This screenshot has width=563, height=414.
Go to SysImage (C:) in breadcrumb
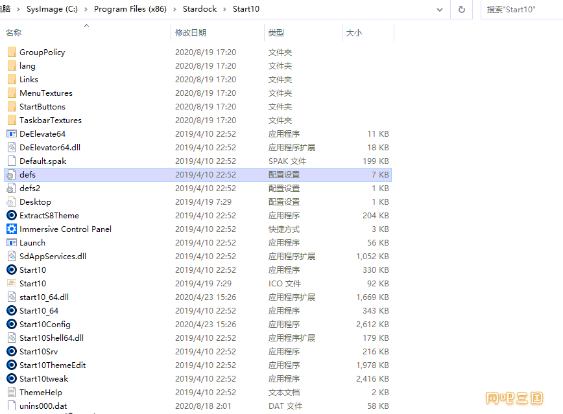pos(52,9)
